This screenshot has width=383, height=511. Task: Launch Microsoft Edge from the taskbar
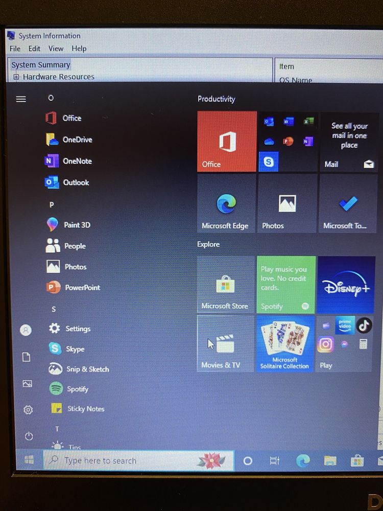[x=303, y=461]
